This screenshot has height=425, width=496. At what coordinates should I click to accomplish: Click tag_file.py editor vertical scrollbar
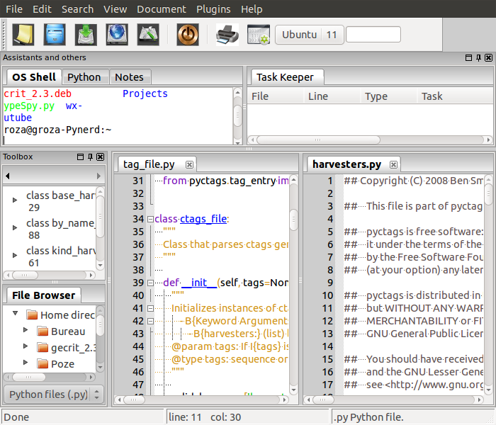click(x=293, y=285)
